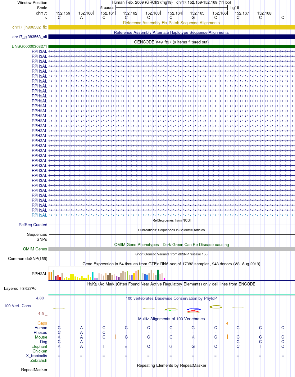
Task: Click the RepeatMasker track label
Action: coord(34,370)
